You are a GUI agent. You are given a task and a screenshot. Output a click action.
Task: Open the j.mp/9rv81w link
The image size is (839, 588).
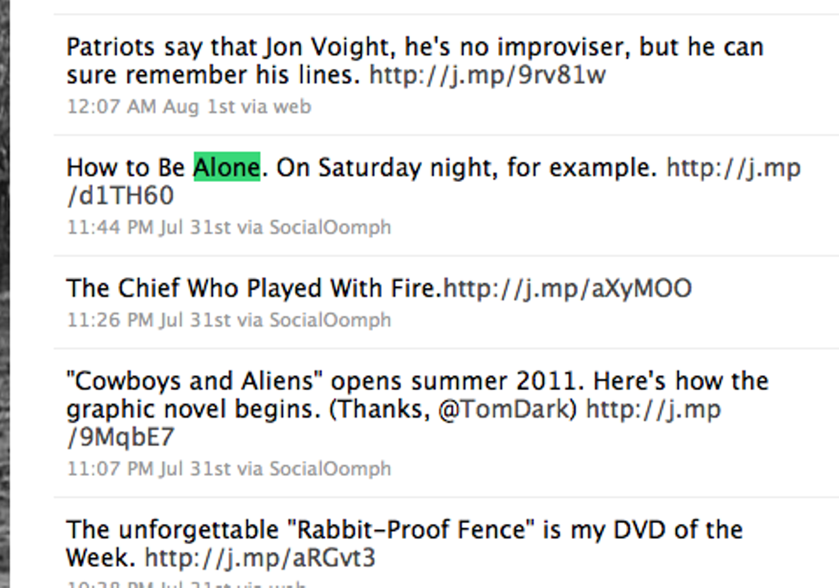pos(488,75)
